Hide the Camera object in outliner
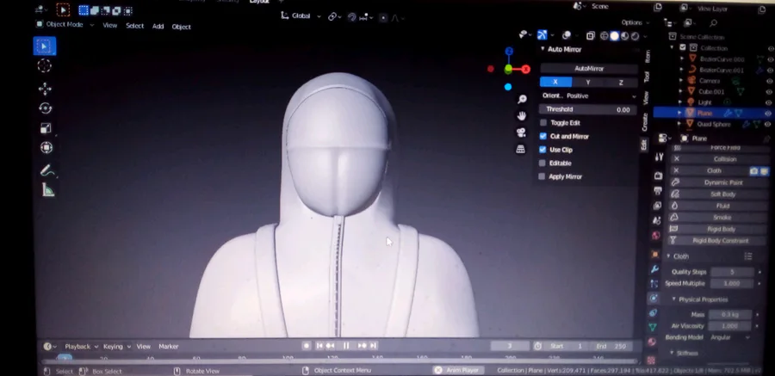 (x=770, y=81)
